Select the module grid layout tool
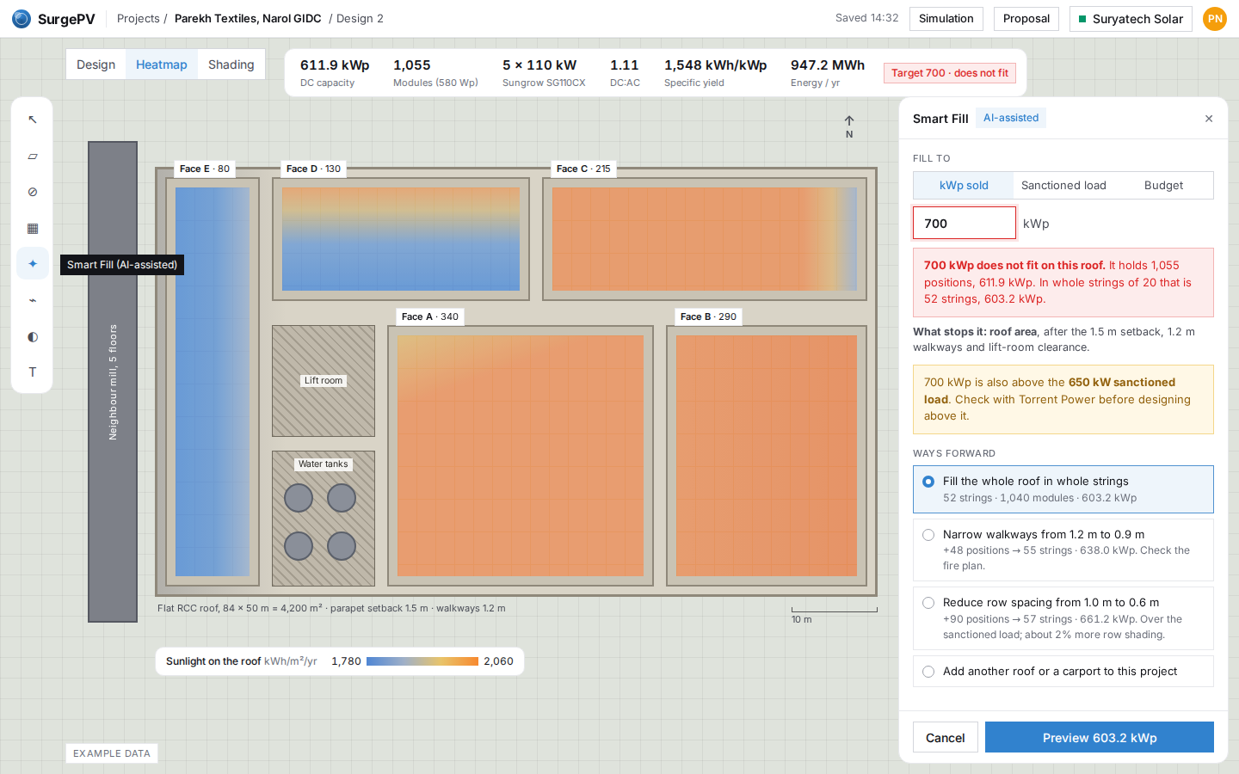The width and height of the screenshot is (1239, 774). pyautogui.click(x=33, y=228)
